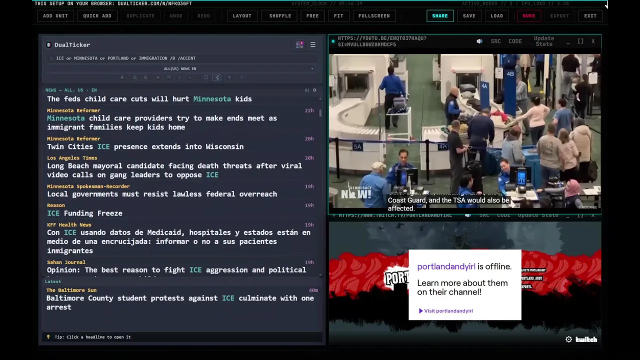Click CODE on the YouTube unit header
The image size is (640, 360).
pyautogui.click(x=515, y=41)
